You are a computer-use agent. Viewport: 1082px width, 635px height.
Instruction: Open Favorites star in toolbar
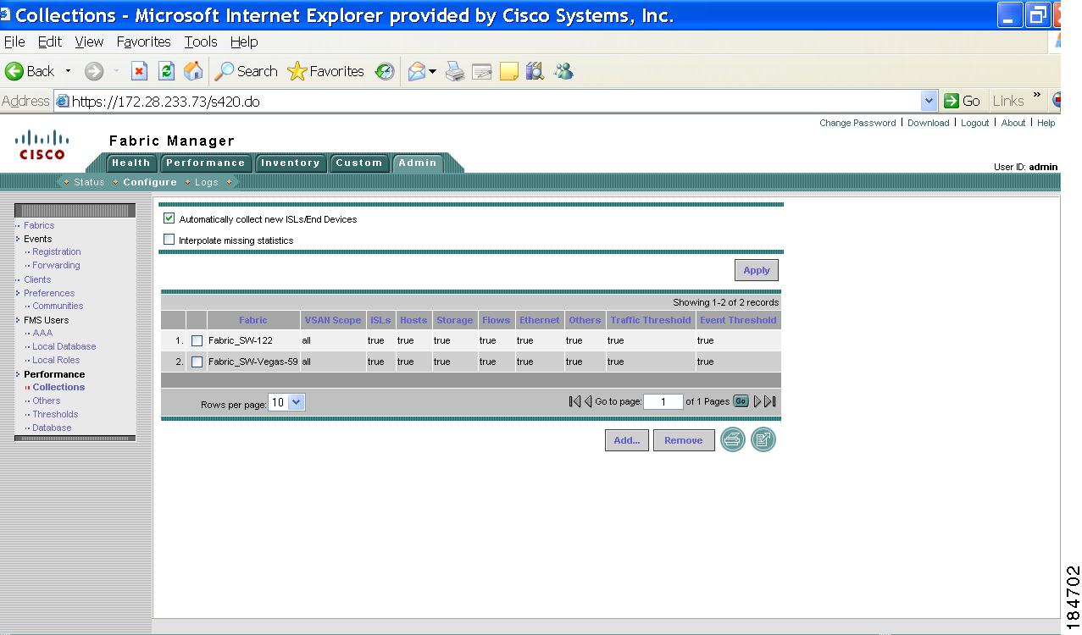pos(325,71)
